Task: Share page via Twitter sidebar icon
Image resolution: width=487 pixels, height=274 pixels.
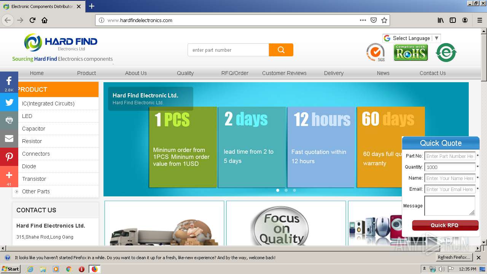Action: pyautogui.click(x=9, y=102)
